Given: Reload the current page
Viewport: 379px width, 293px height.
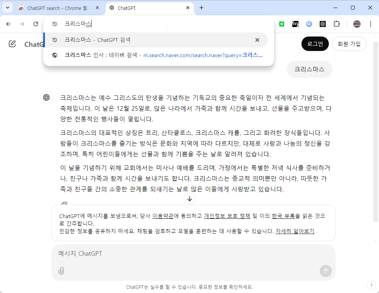Looking at the screenshot, I should [36, 24].
